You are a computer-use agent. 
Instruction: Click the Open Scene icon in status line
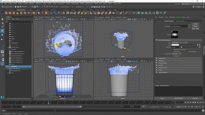(18, 7)
